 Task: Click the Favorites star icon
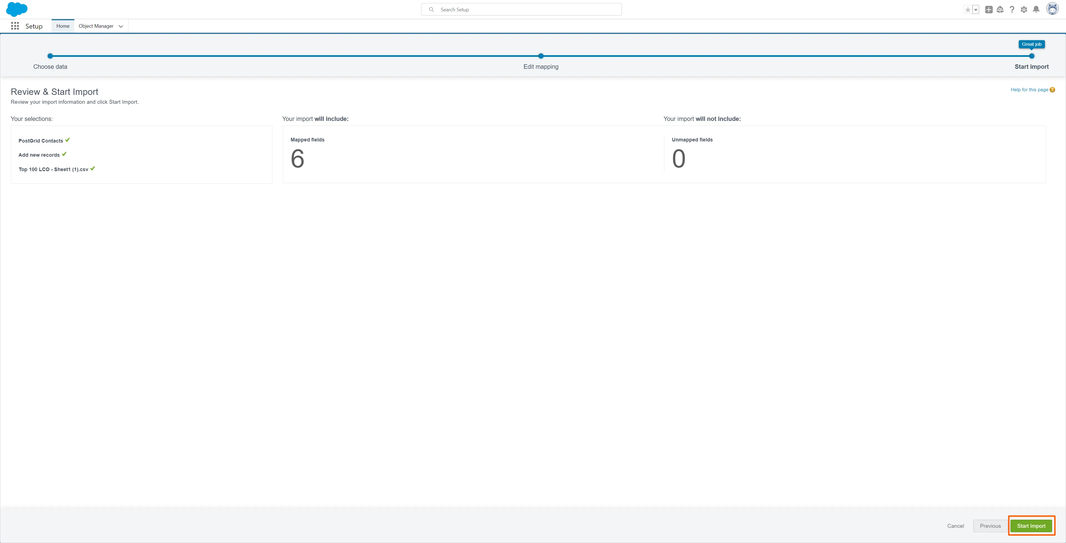967,9
